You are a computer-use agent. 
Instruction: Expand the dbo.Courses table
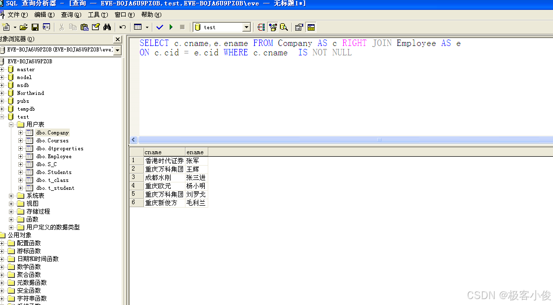pyautogui.click(x=20, y=141)
